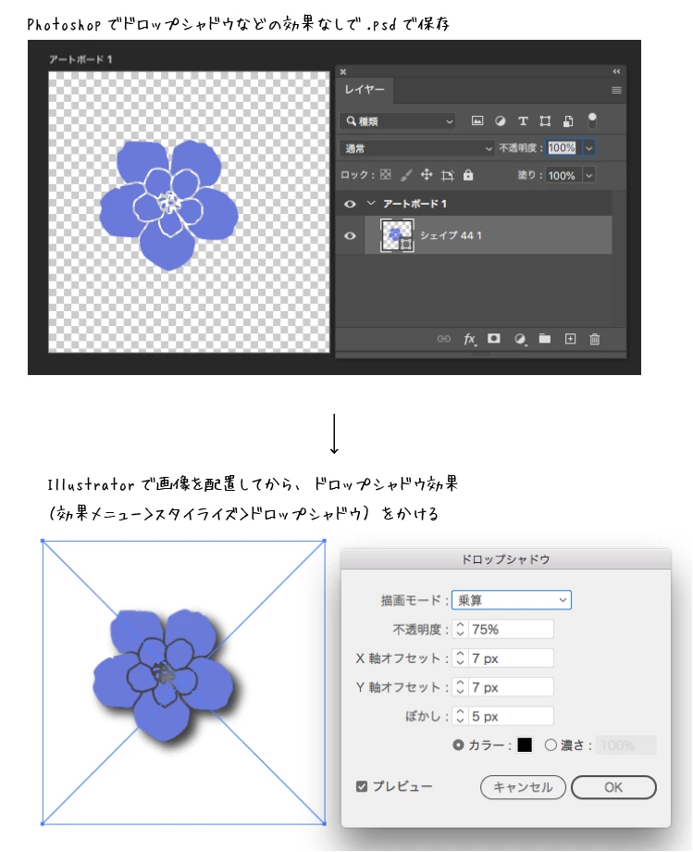Filter layers by shape layer icon

[x=545, y=120]
